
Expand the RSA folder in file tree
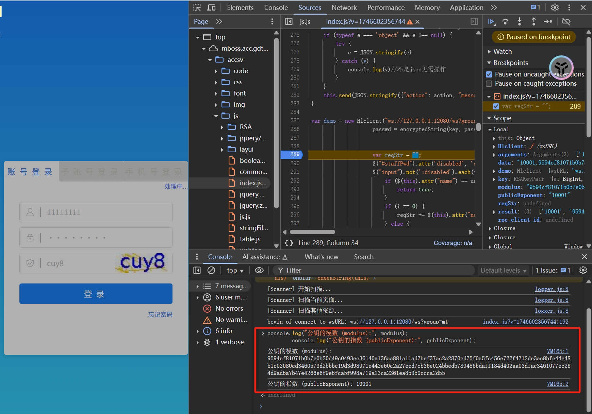(x=222, y=127)
